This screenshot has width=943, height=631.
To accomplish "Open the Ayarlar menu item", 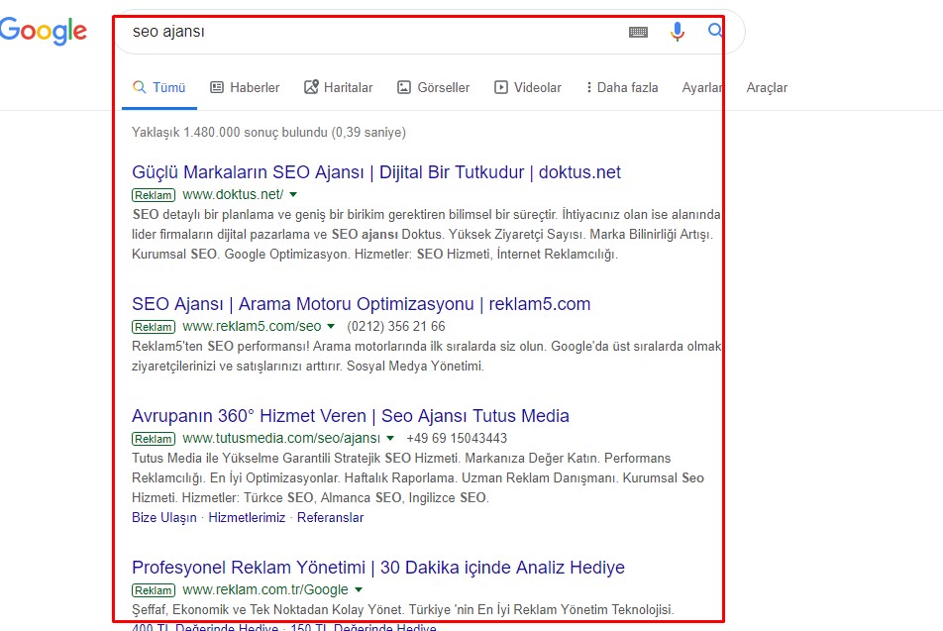I will pyautogui.click(x=701, y=87).
